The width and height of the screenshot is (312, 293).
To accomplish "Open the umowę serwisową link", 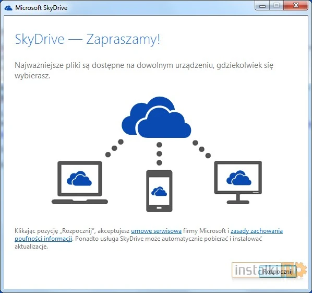I will click(x=156, y=231).
